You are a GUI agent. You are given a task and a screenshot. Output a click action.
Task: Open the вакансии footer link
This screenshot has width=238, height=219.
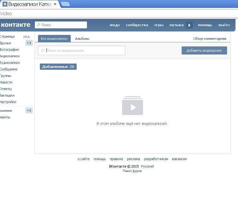179,159
